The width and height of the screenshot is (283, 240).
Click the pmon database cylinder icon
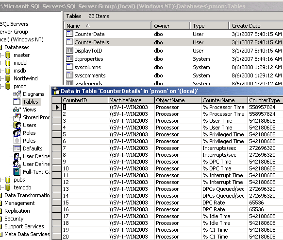point(8,86)
